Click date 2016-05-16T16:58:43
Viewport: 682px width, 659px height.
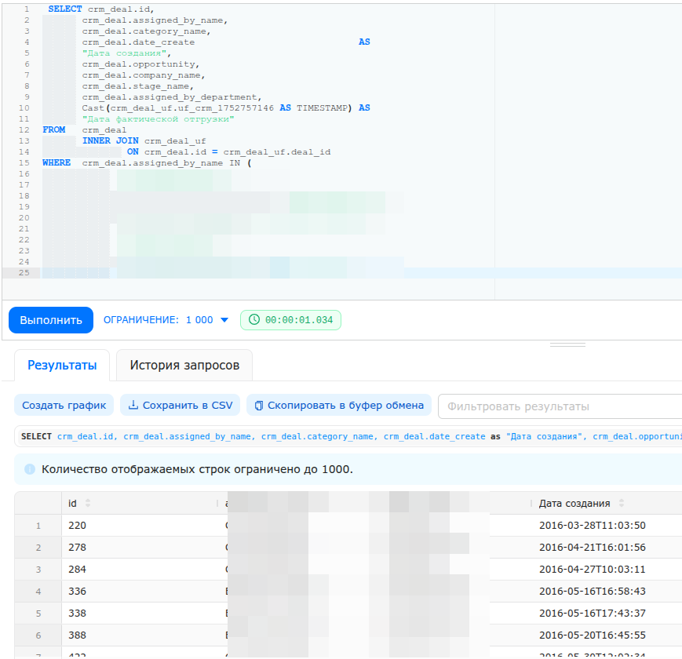[x=592, y=592]
